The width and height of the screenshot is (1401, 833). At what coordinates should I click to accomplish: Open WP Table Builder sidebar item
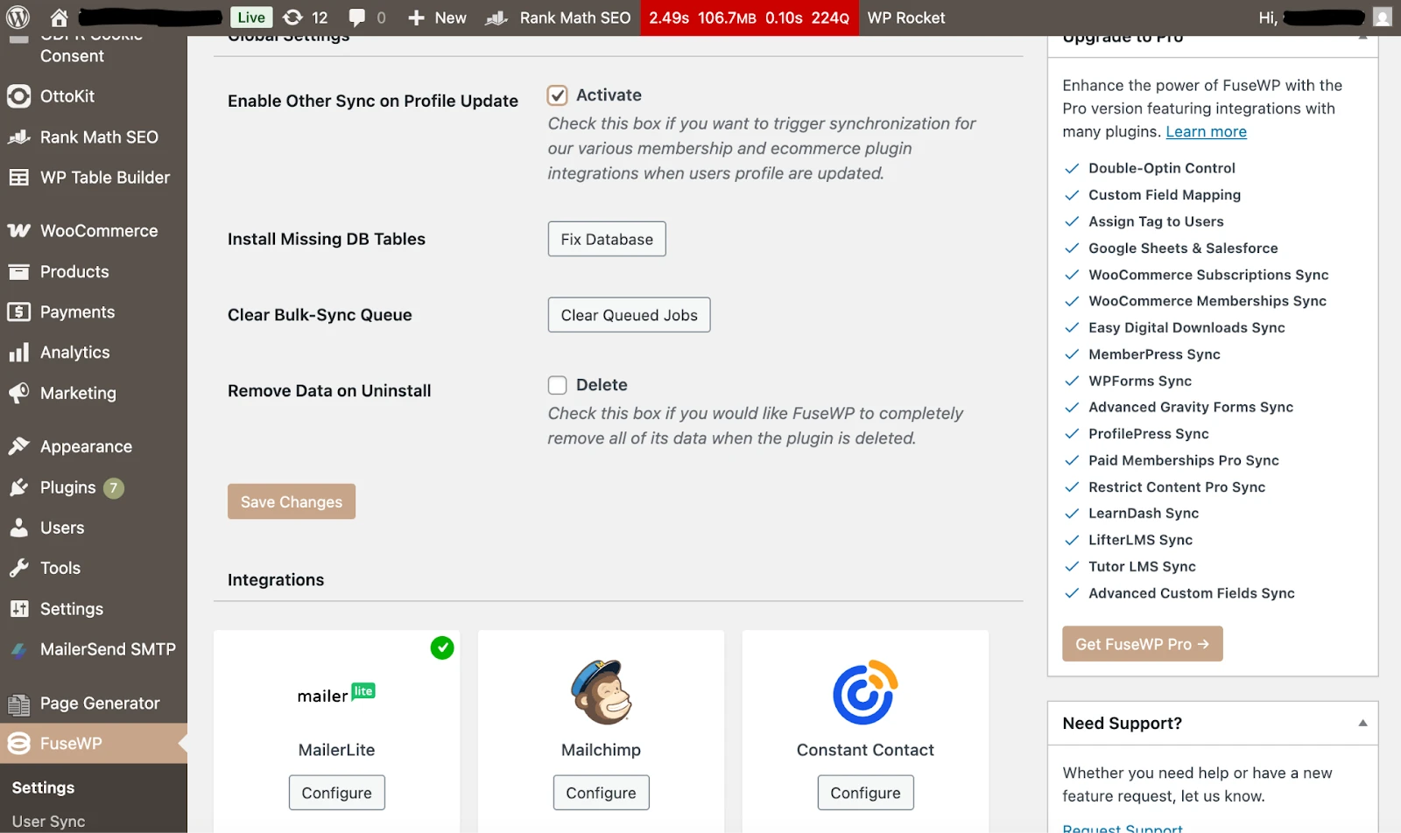coord(94,178)
